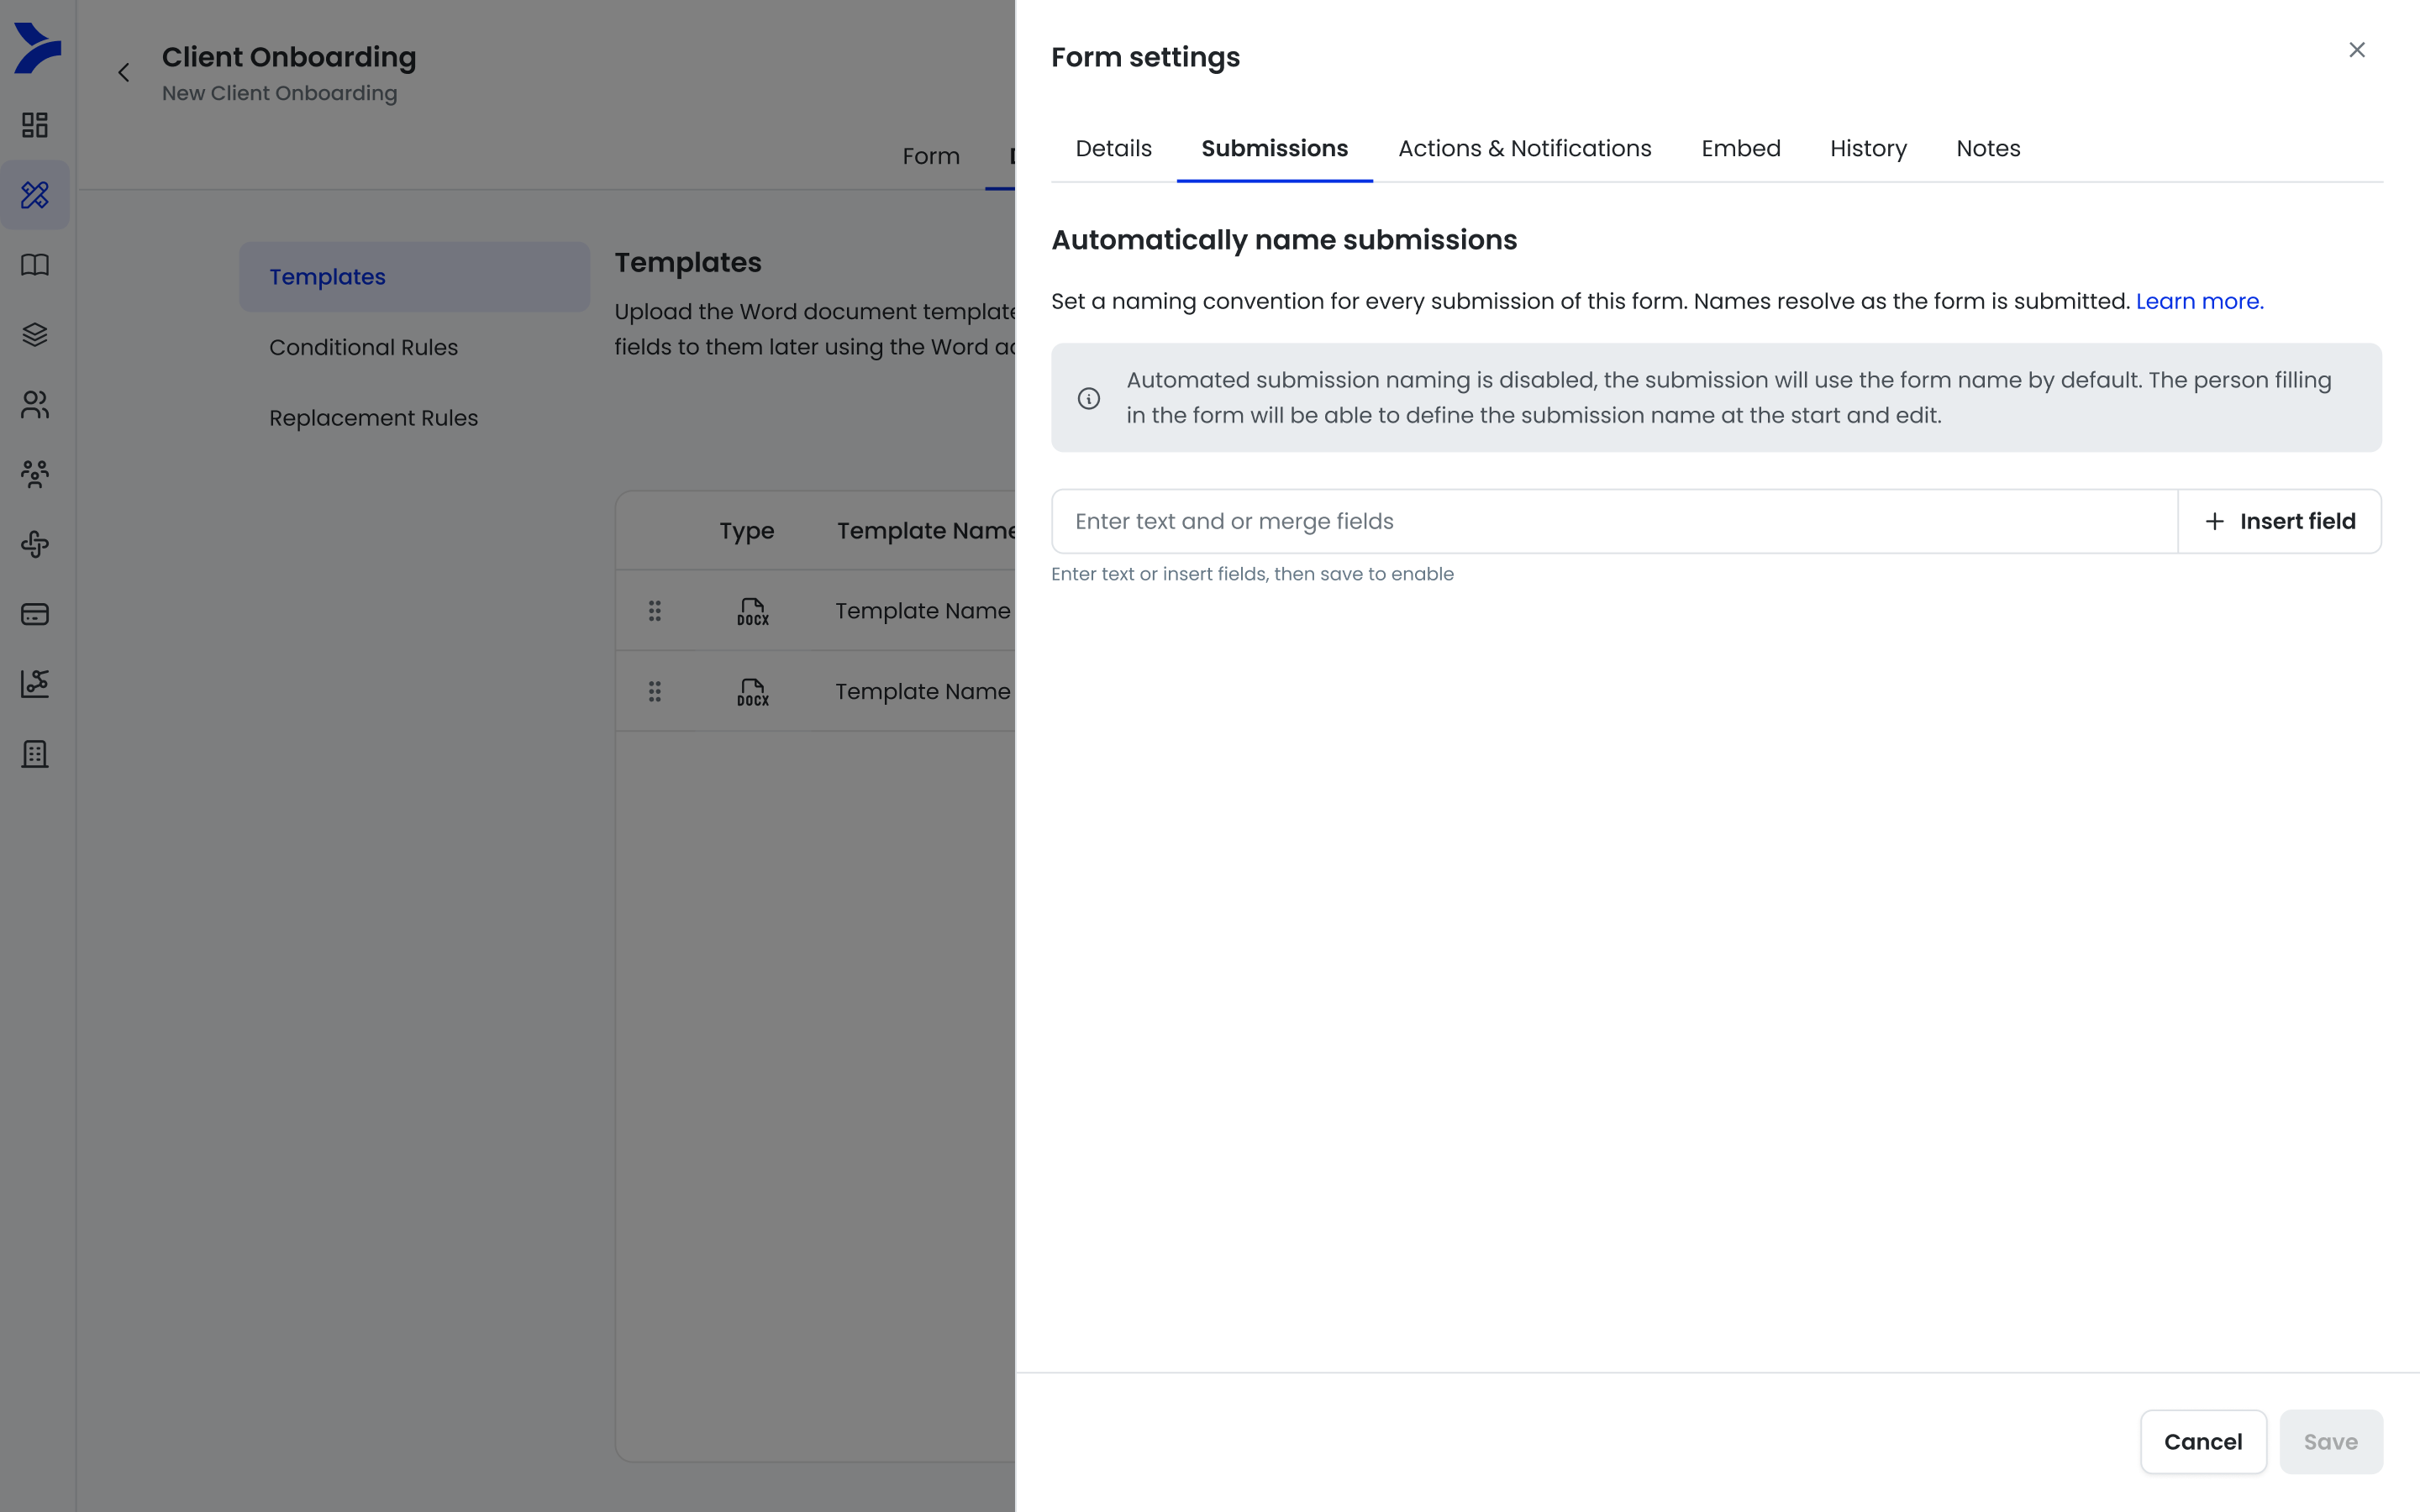
Task: Select the Submissions tab
Action: [1274, 148]
